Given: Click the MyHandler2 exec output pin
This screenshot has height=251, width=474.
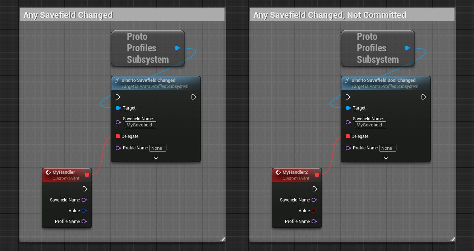Looking at the screenshot, I should click(x=315, y=189).
